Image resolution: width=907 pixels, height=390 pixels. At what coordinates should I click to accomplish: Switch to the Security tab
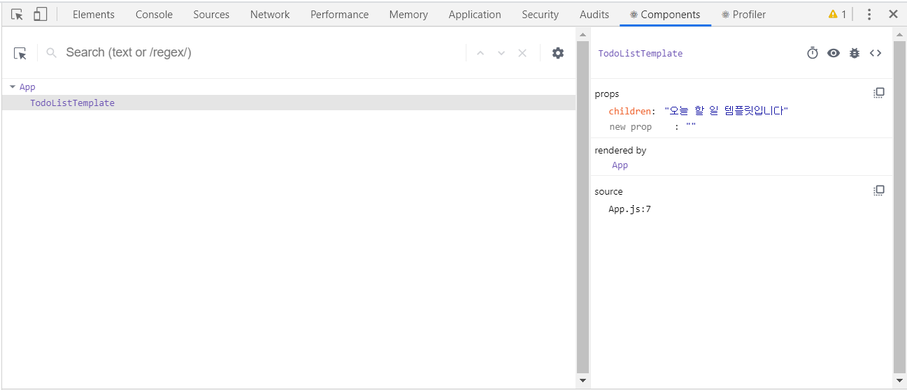[540, 14]
